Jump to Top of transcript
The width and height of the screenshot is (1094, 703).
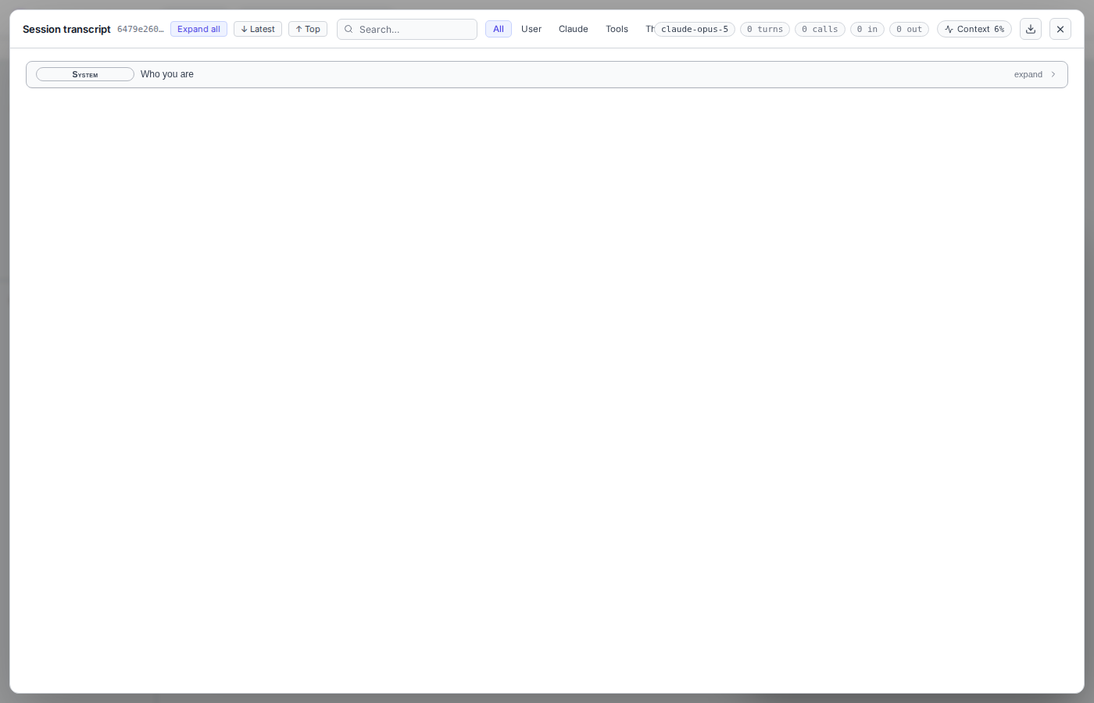(x=308, y=29)
